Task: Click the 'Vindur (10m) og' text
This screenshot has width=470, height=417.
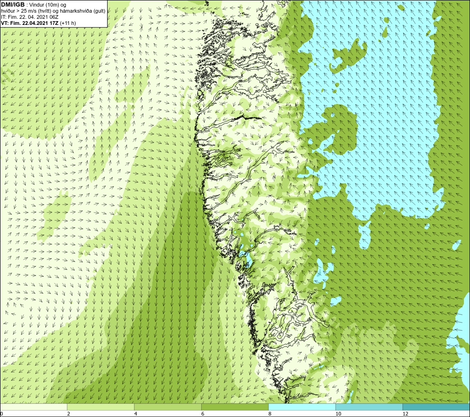Action: click(x=47, y=5)
